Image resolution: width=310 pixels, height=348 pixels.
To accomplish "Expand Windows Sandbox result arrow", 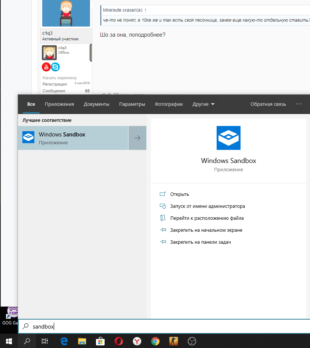I will tap(137, 138).
